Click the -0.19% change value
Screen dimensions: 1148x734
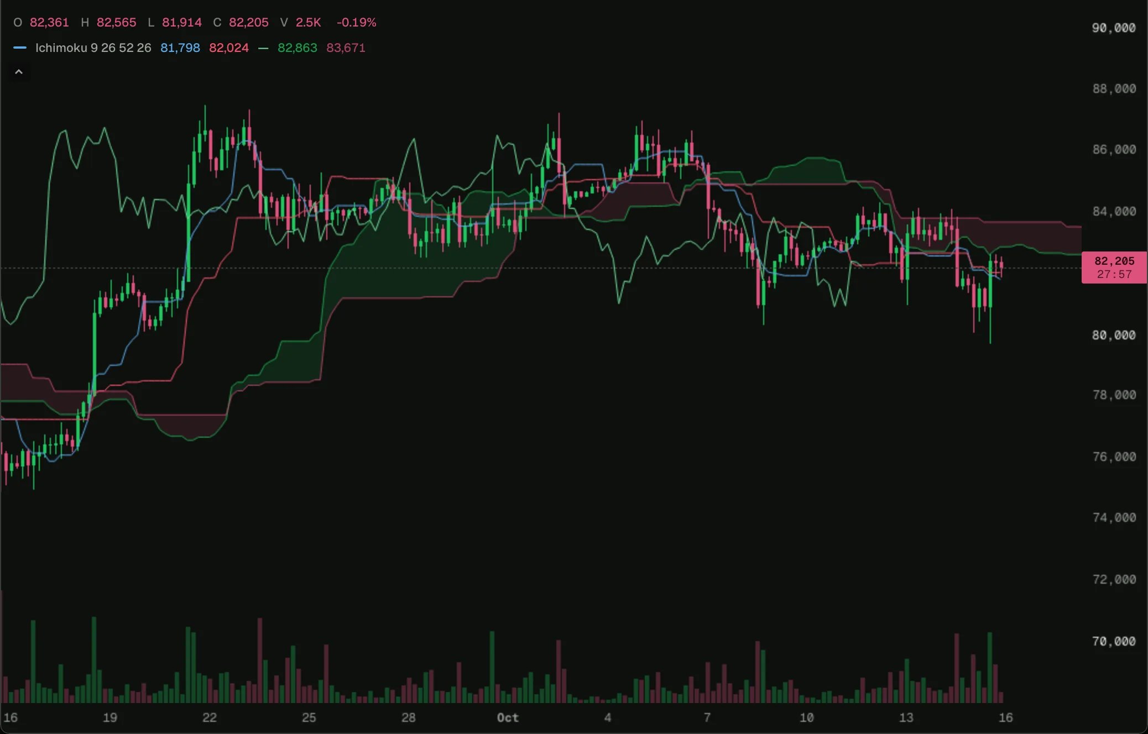[x=357, y=23]
